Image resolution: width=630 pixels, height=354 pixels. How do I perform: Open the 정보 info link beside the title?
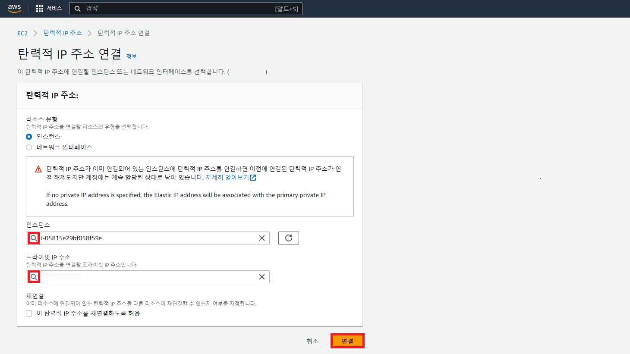[131, 56]
